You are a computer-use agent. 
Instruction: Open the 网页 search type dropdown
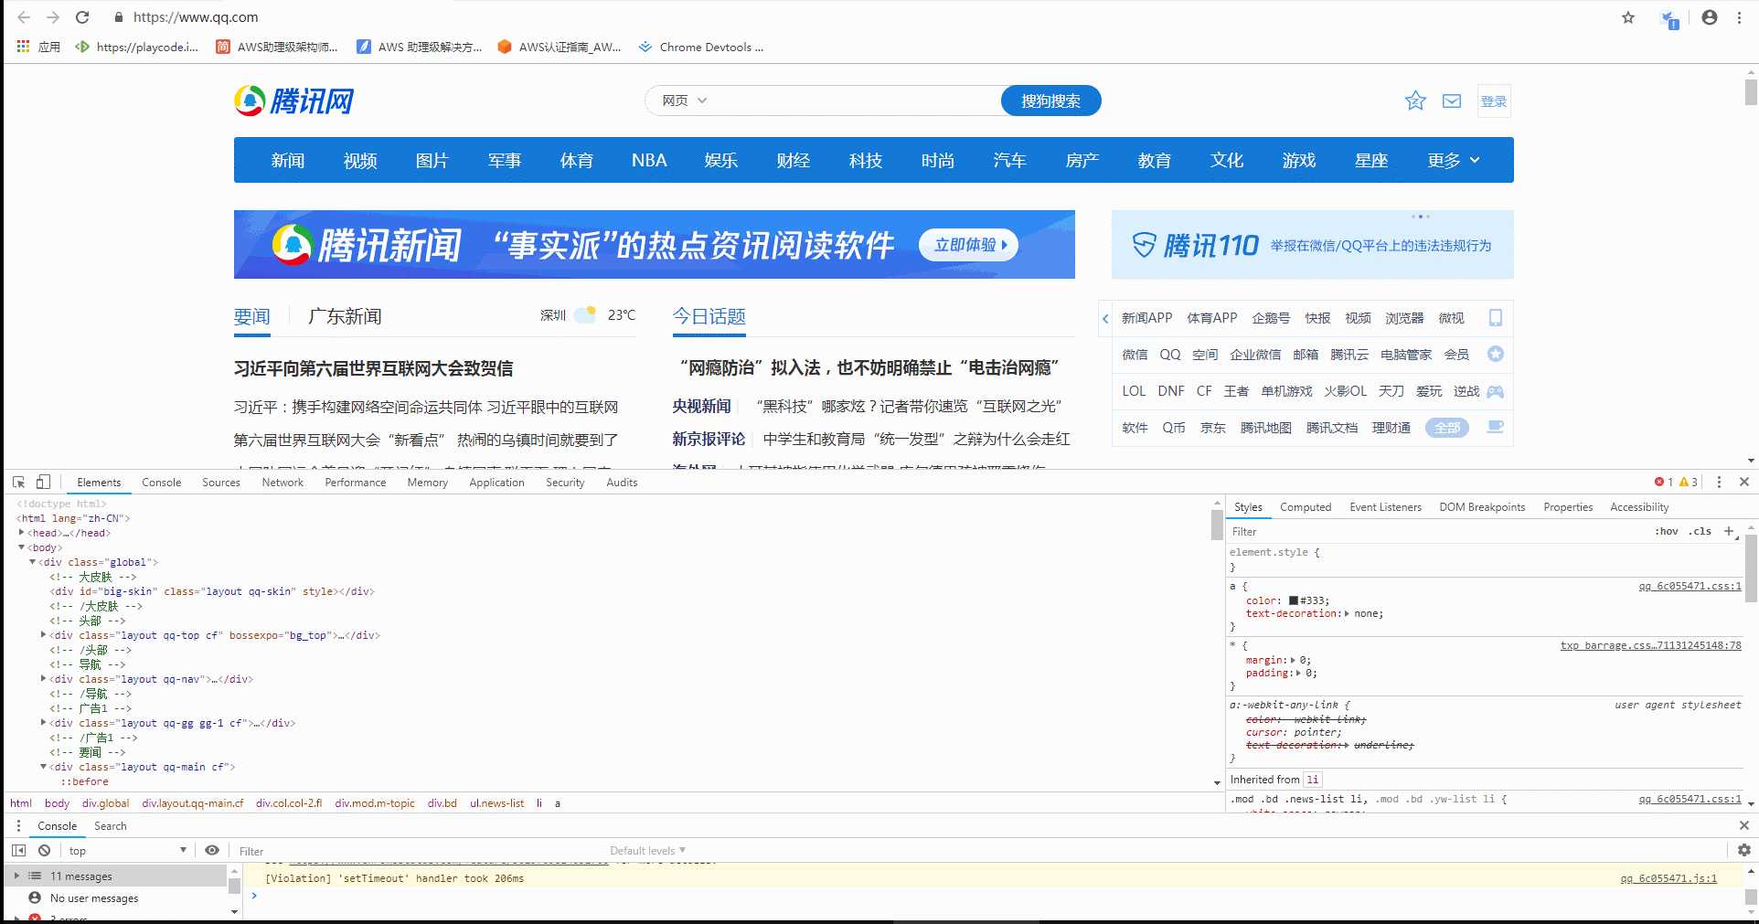(684, 101)
